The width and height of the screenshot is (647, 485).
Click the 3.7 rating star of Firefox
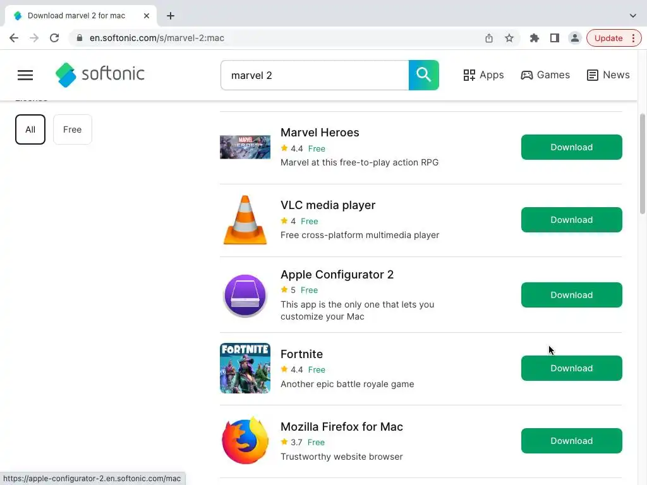(x=284, y=441)
